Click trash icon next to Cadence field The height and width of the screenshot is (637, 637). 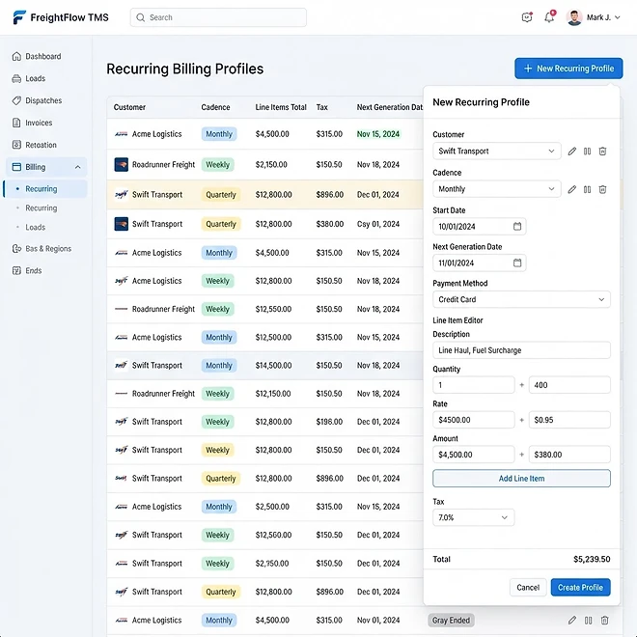(x=603, y=189)
